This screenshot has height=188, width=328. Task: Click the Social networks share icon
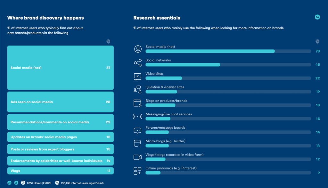138,62
